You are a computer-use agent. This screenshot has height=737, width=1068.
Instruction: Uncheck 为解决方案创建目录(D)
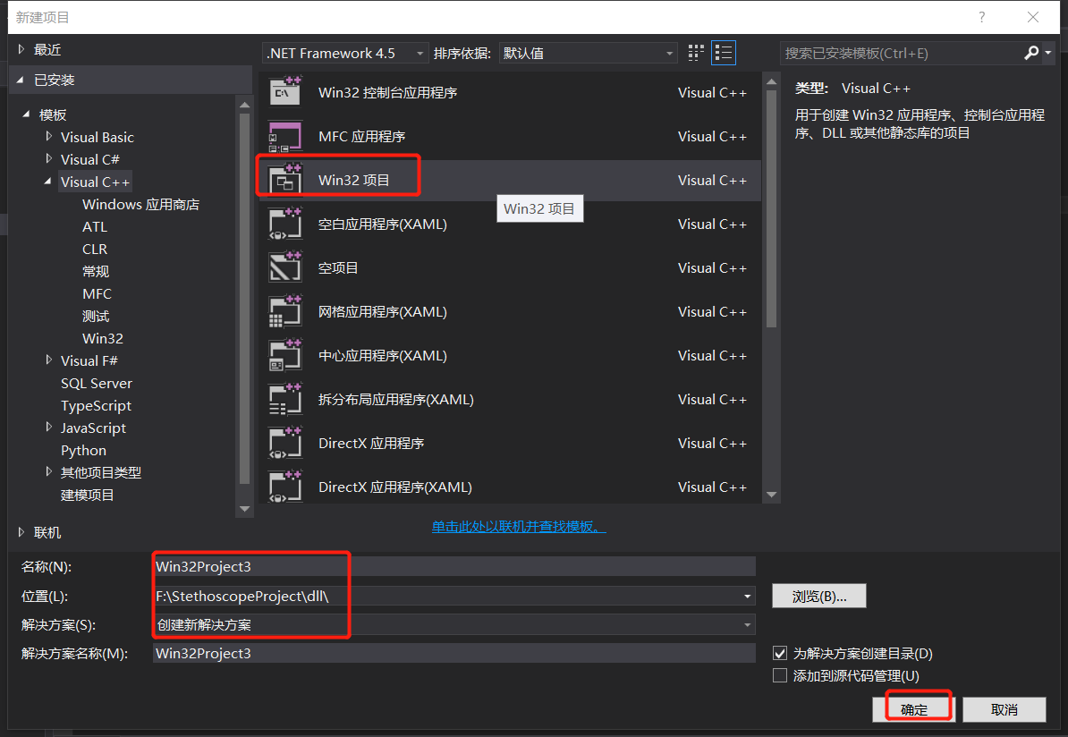780,653
